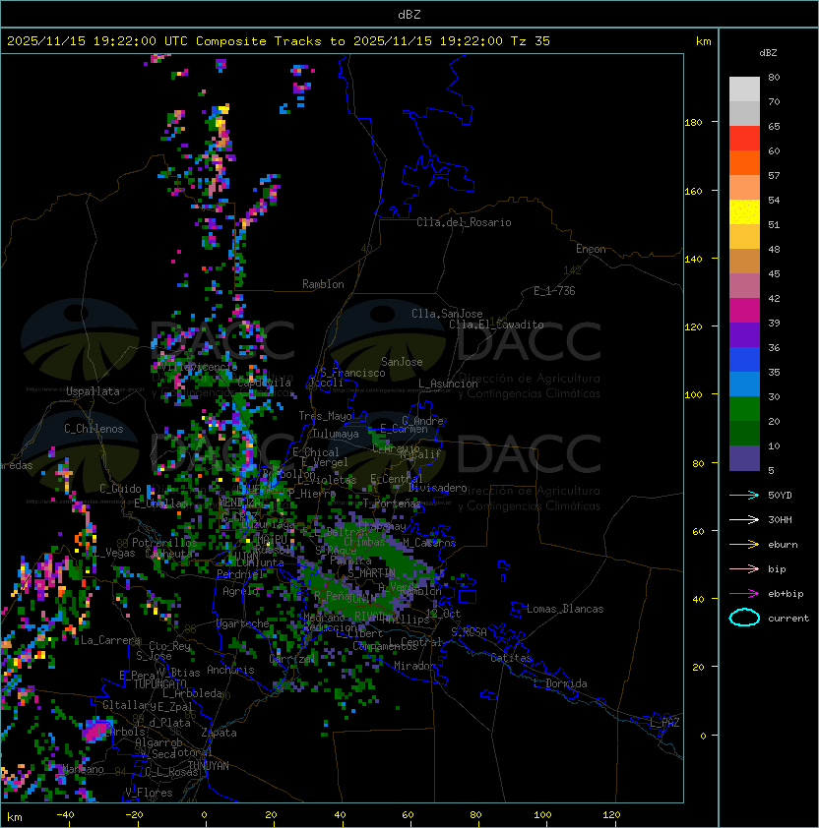Click the 'dBZ' heading above the color scale
819x828 pixels.
[768, 53]
